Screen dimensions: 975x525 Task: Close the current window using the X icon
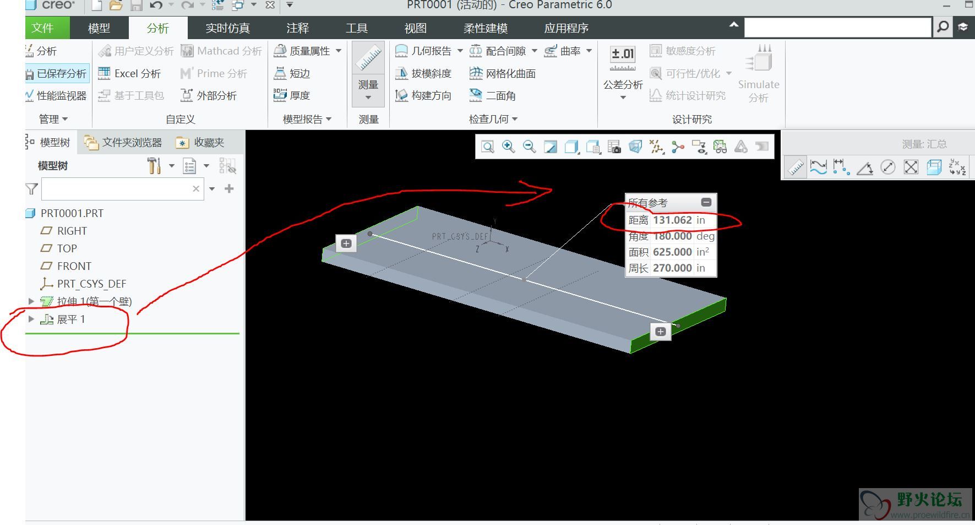point(270,6)
